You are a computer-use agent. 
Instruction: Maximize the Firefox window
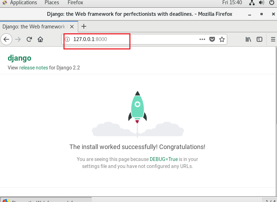262,14
